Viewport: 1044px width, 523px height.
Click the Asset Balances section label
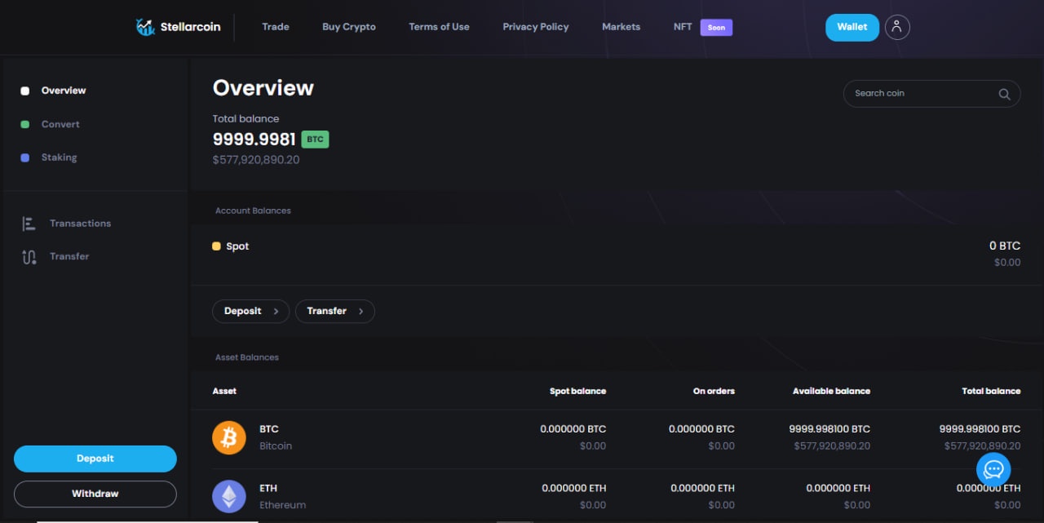247,357
